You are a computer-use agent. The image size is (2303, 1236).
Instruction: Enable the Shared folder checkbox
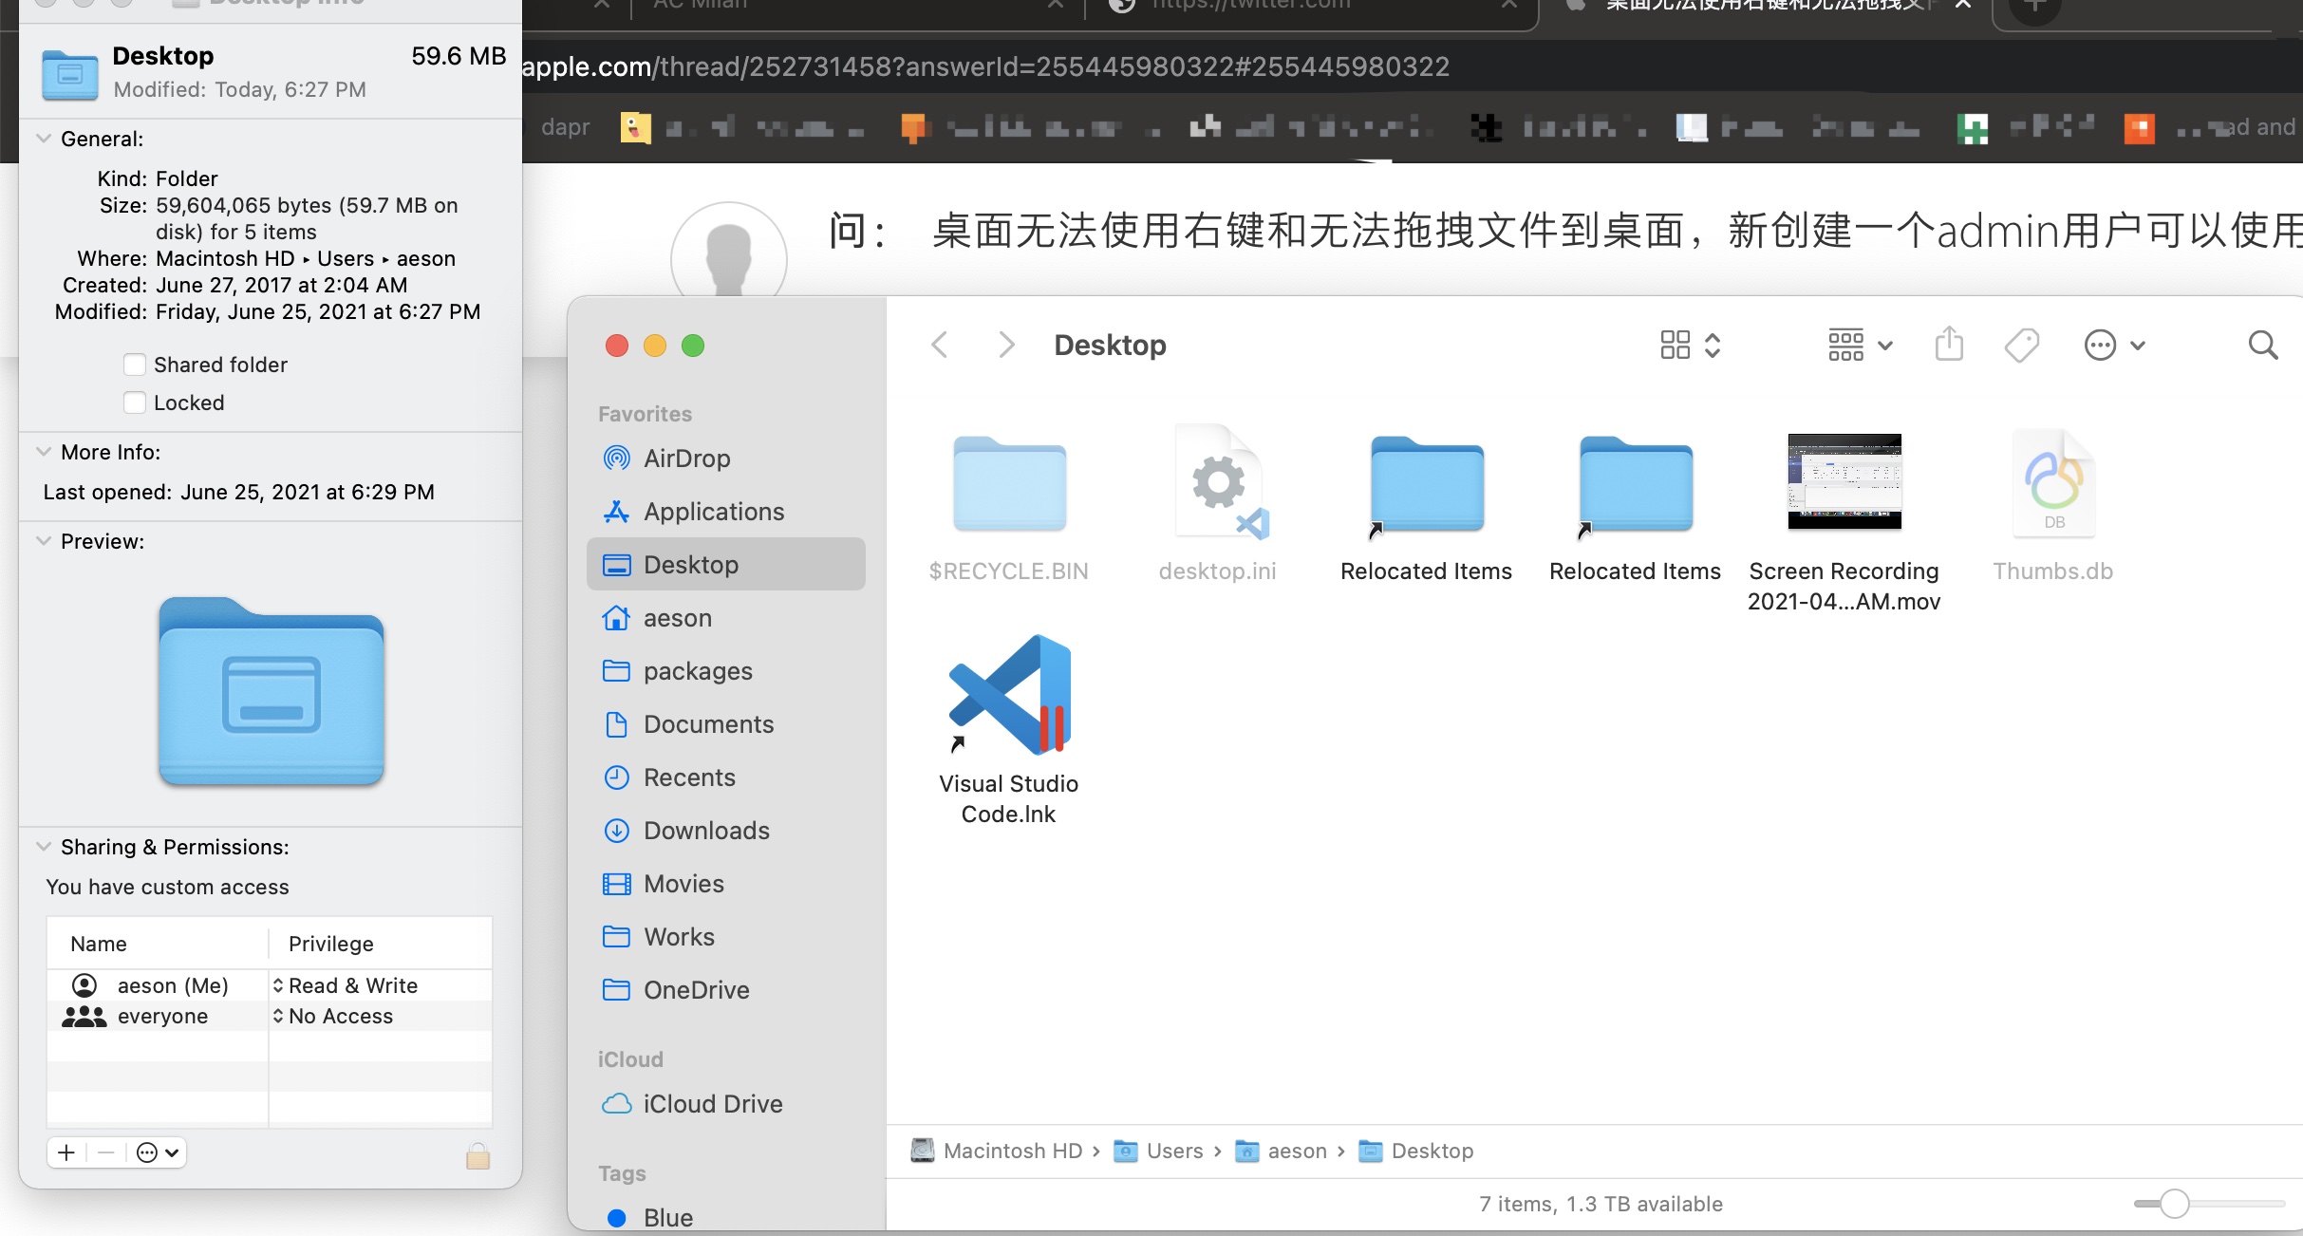(135, 365)
